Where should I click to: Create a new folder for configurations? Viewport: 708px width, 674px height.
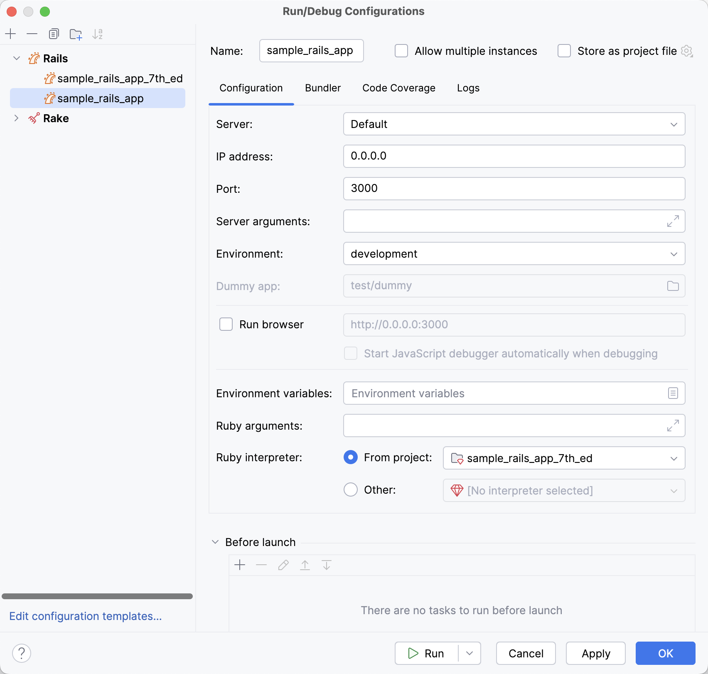click(76, 34)
